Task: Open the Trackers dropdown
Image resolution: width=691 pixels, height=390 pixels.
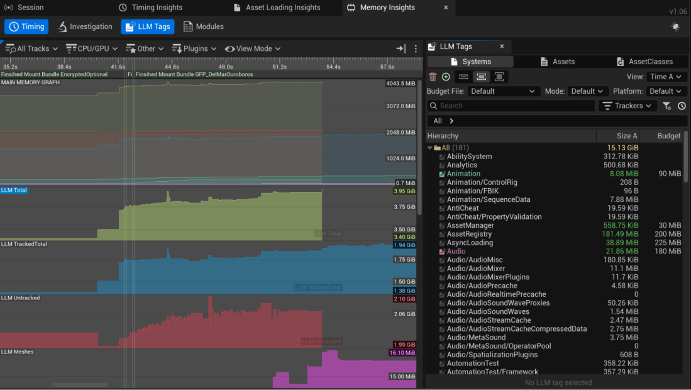Action: click(627, 106)
